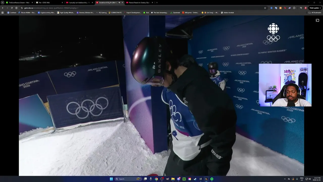Click the browser Back arrow
The image size is (323, 182).
(x=3, y=8)
